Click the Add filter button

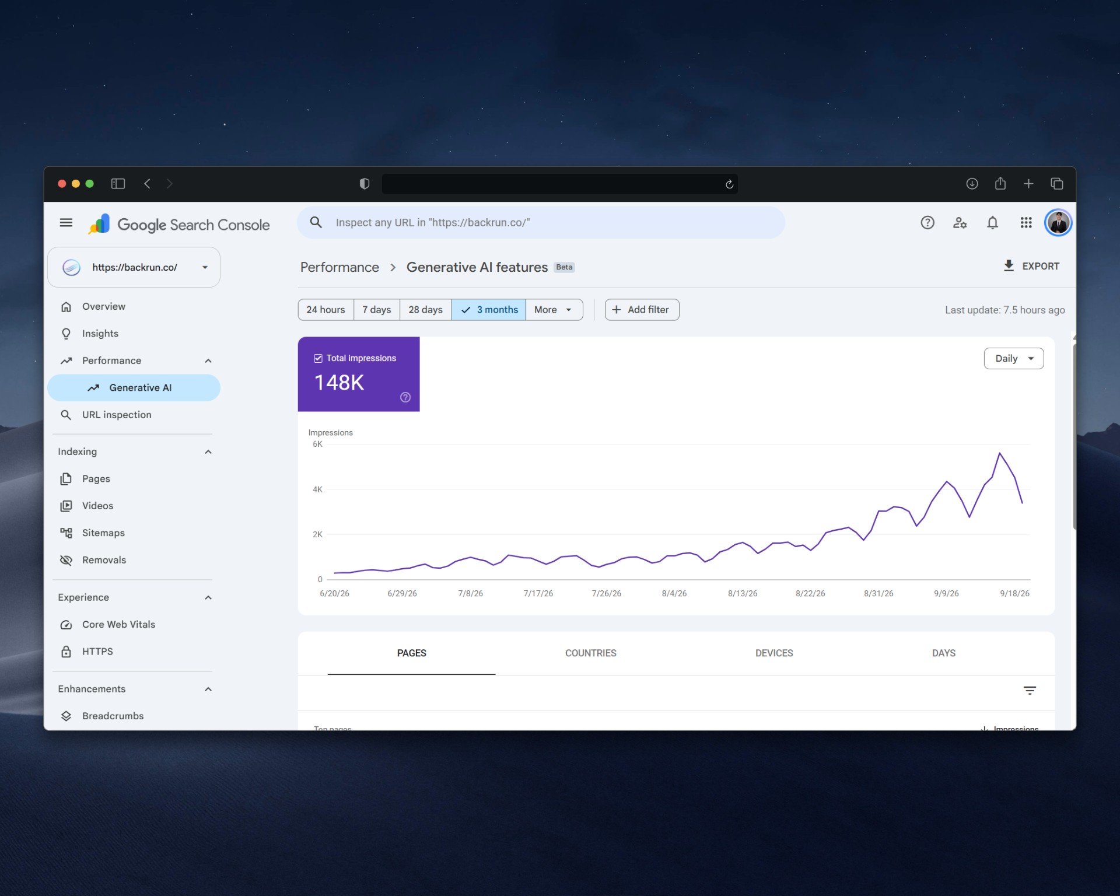(642, 310)
